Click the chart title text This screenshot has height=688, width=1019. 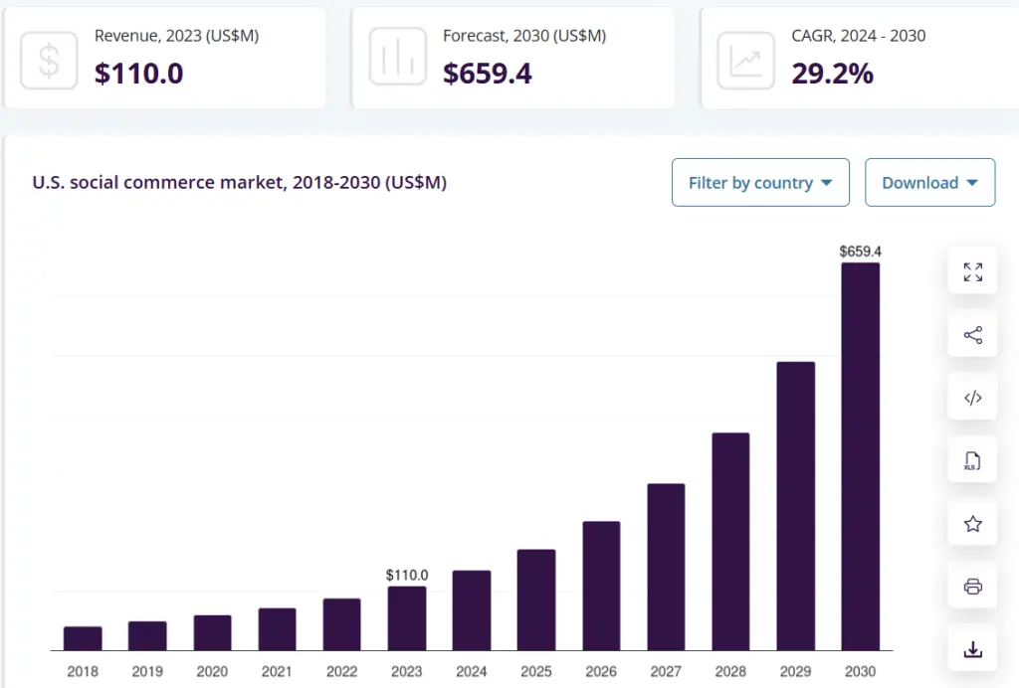tap(239, 183)
